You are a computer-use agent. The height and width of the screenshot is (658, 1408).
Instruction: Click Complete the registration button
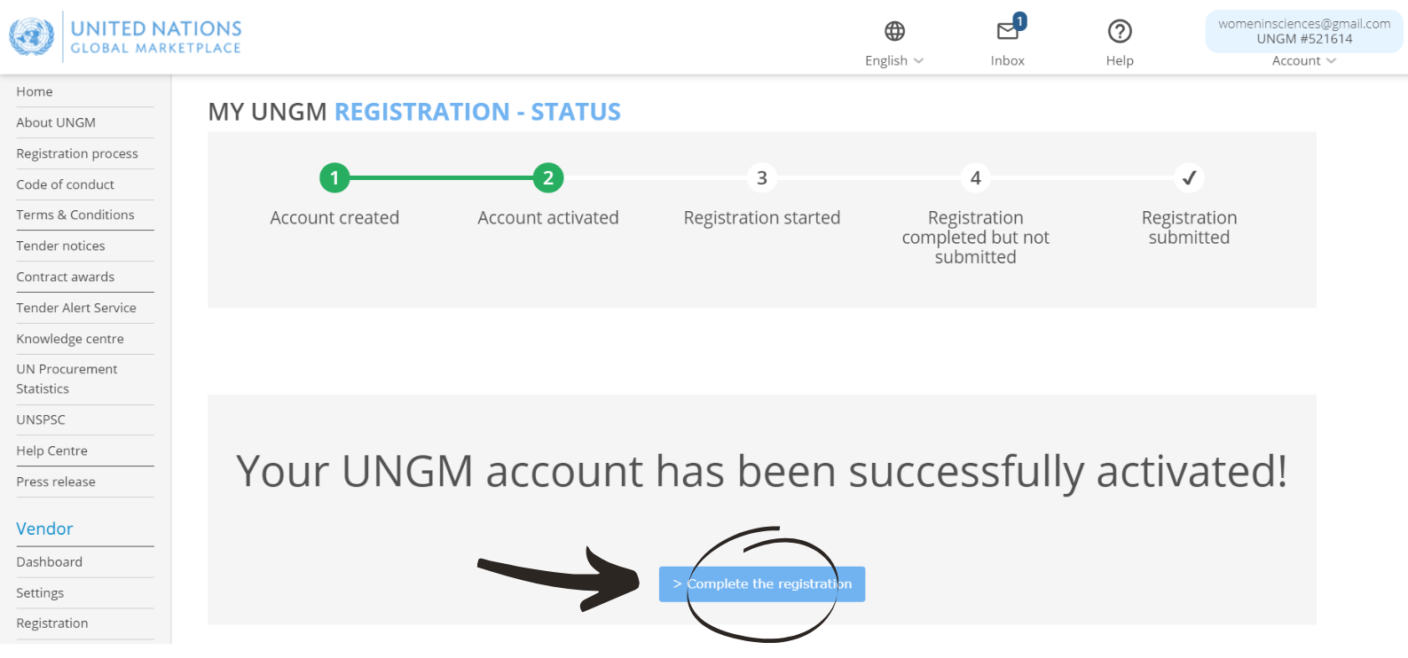pyautogui.click(x=762, y=584)
